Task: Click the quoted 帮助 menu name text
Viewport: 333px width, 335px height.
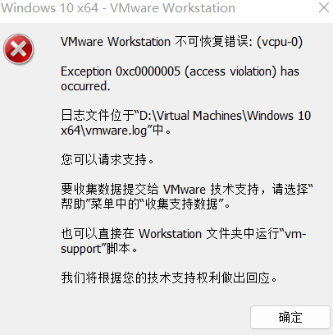Action: tap(73, 204)
